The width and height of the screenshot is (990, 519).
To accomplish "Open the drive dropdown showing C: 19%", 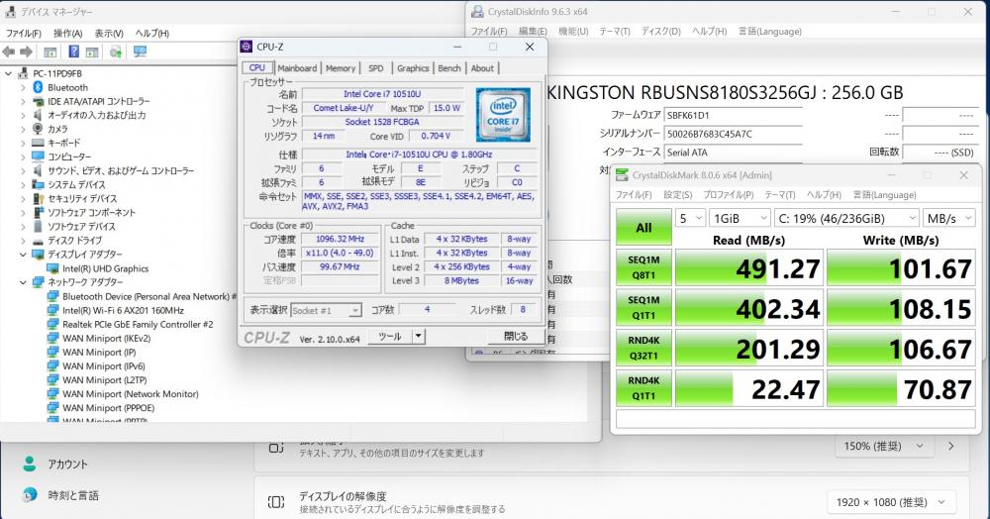I will pos(846,218).
